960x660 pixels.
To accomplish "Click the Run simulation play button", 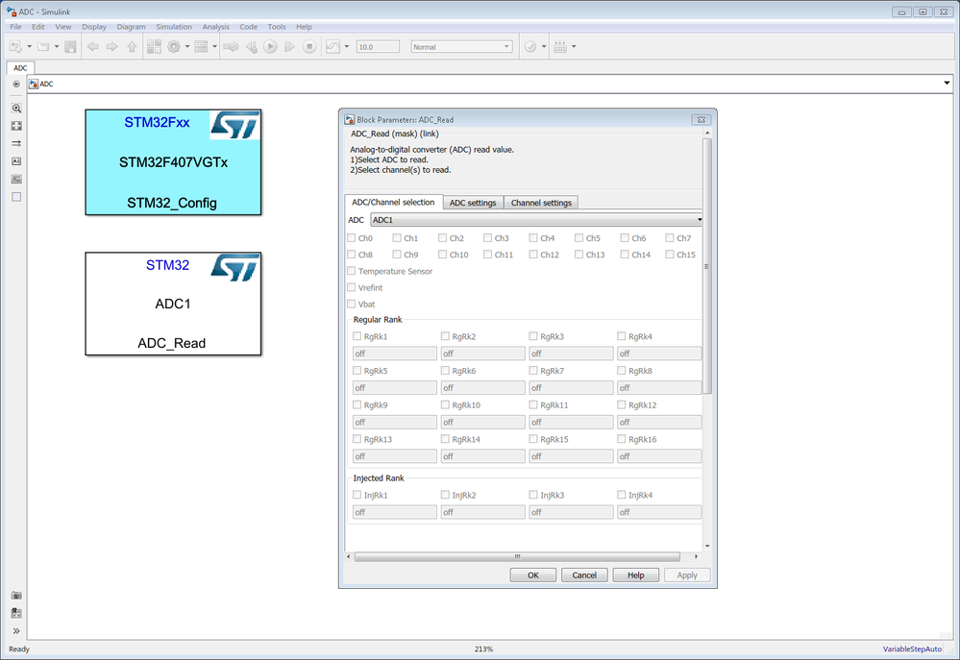I will click(270, 46).
